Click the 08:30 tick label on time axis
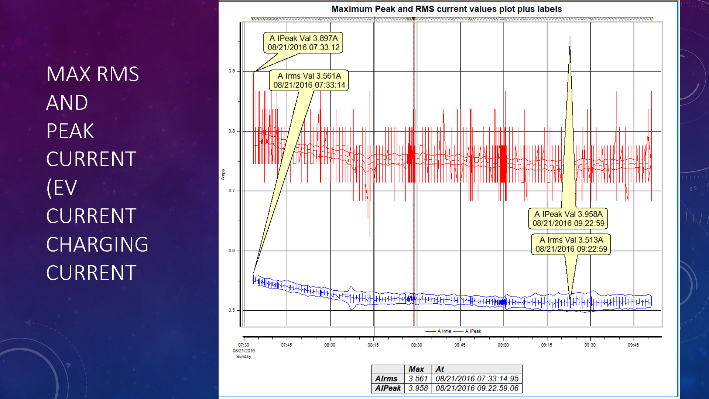Viewport: 709px width, 399px height. (x=417, y=344)
